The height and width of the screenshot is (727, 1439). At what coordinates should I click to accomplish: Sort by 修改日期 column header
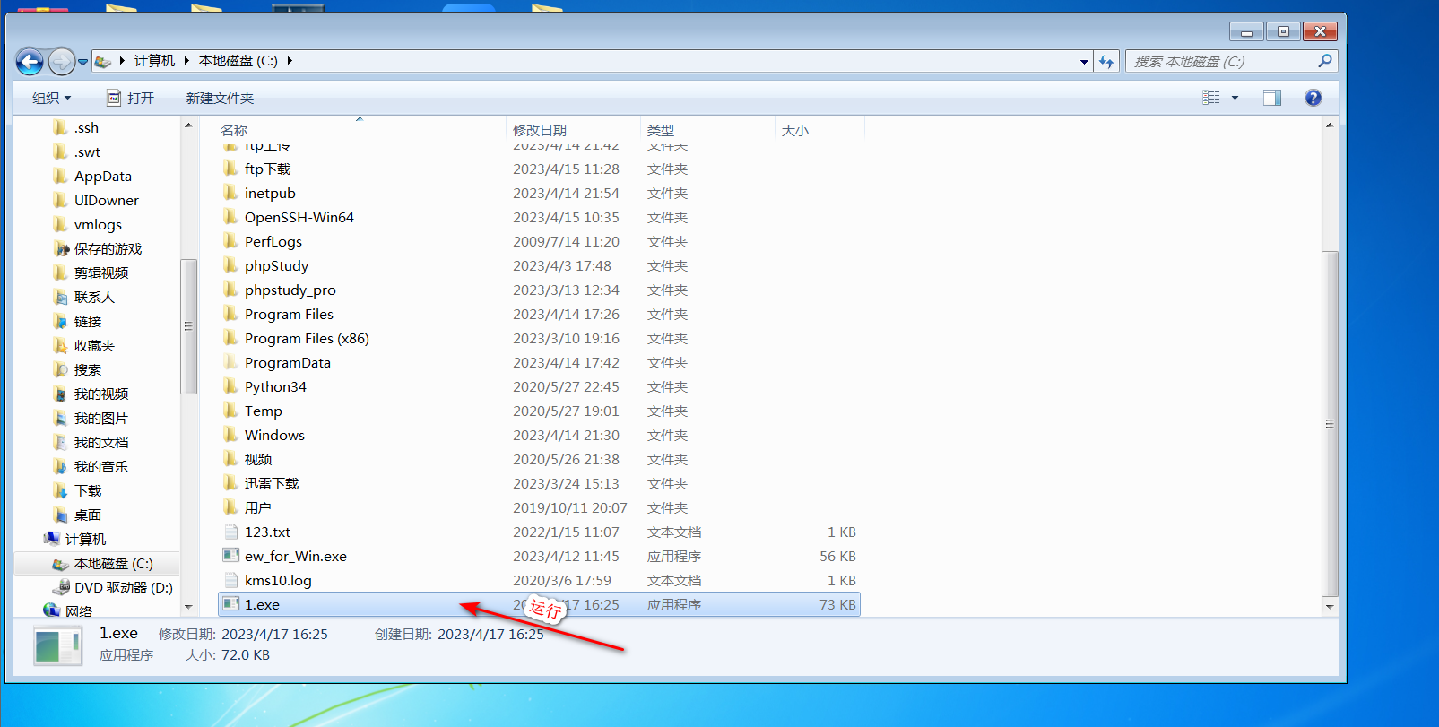(x=540, y=130)
